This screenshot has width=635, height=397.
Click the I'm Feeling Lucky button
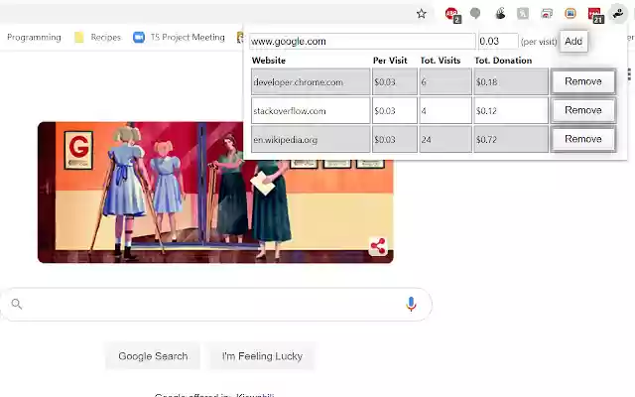click(x=262, y=356)
